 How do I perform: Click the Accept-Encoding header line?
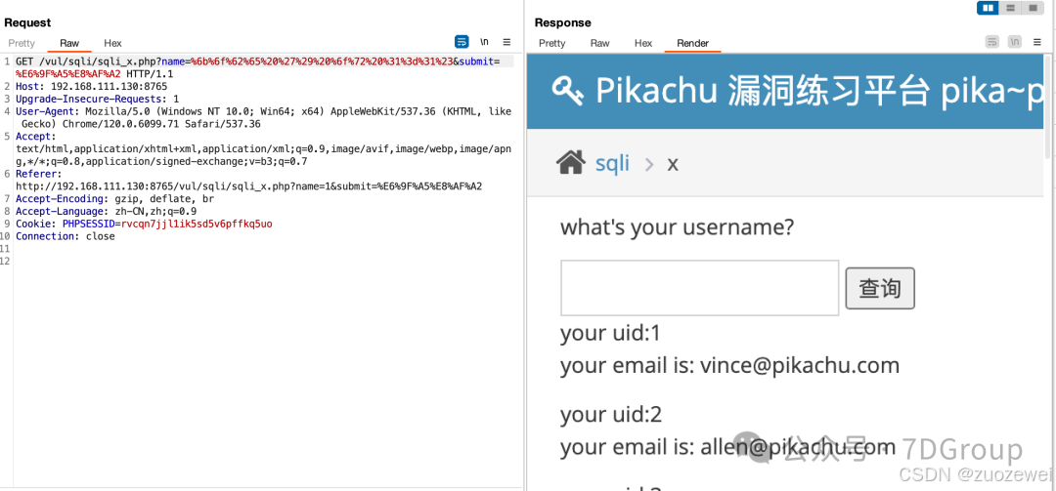tap(113, 199)
